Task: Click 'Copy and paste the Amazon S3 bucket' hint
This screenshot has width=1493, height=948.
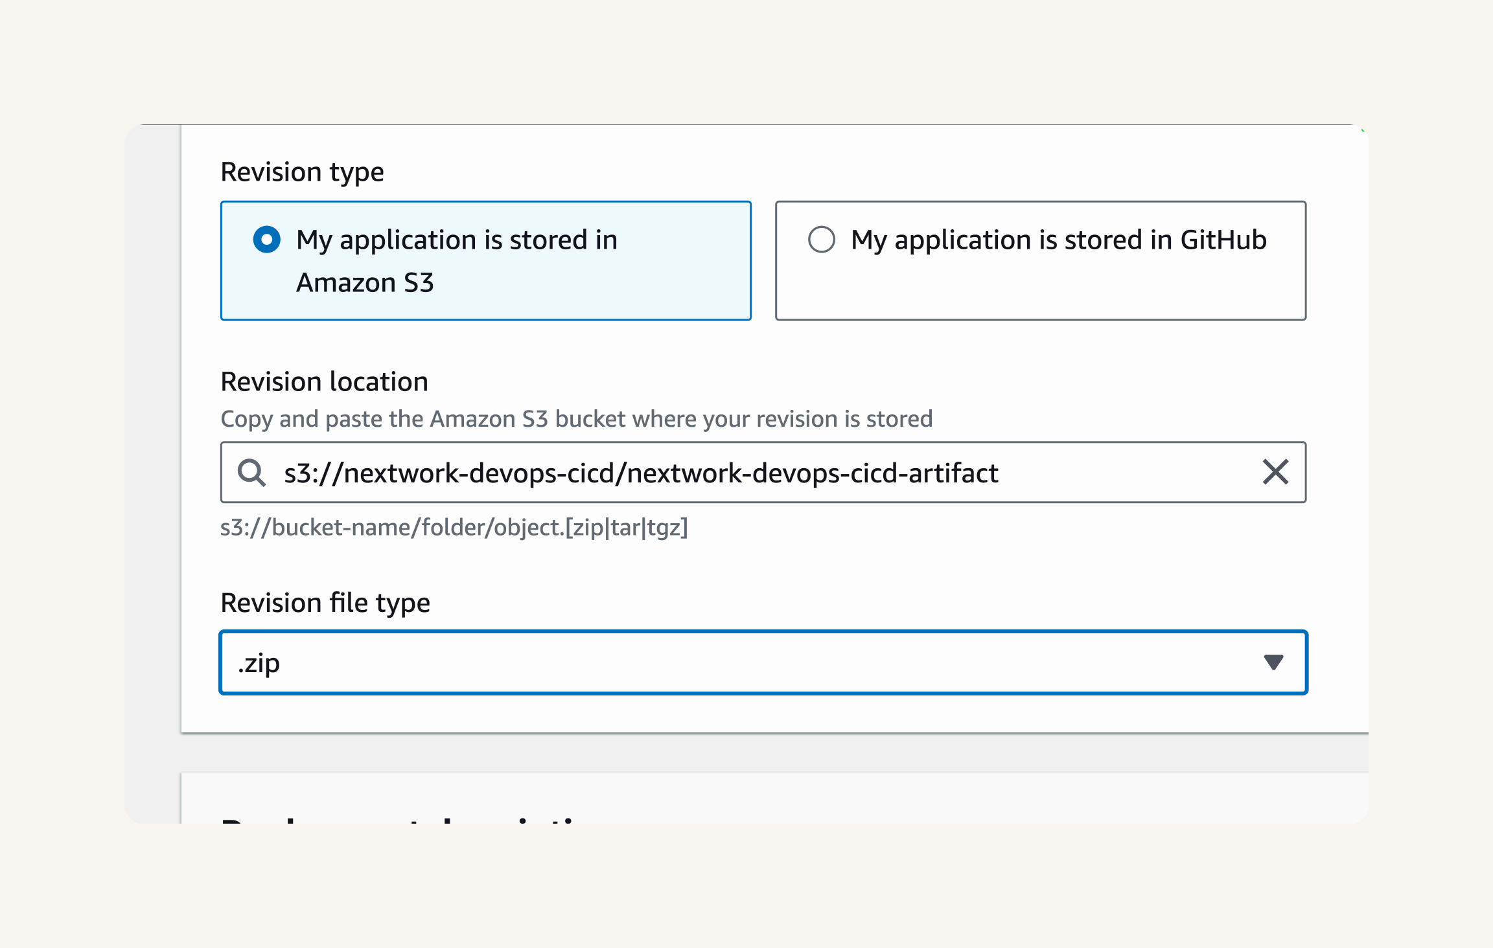Action: pos(576,420)
